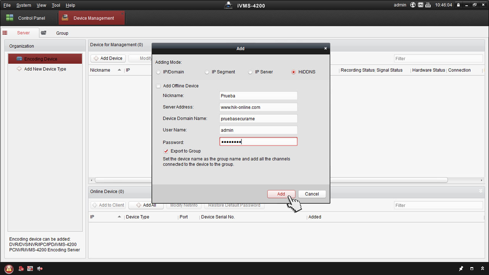Click the CPU usage icon
The height and width of the screenshot is (275, 489).
pos(420,5)
